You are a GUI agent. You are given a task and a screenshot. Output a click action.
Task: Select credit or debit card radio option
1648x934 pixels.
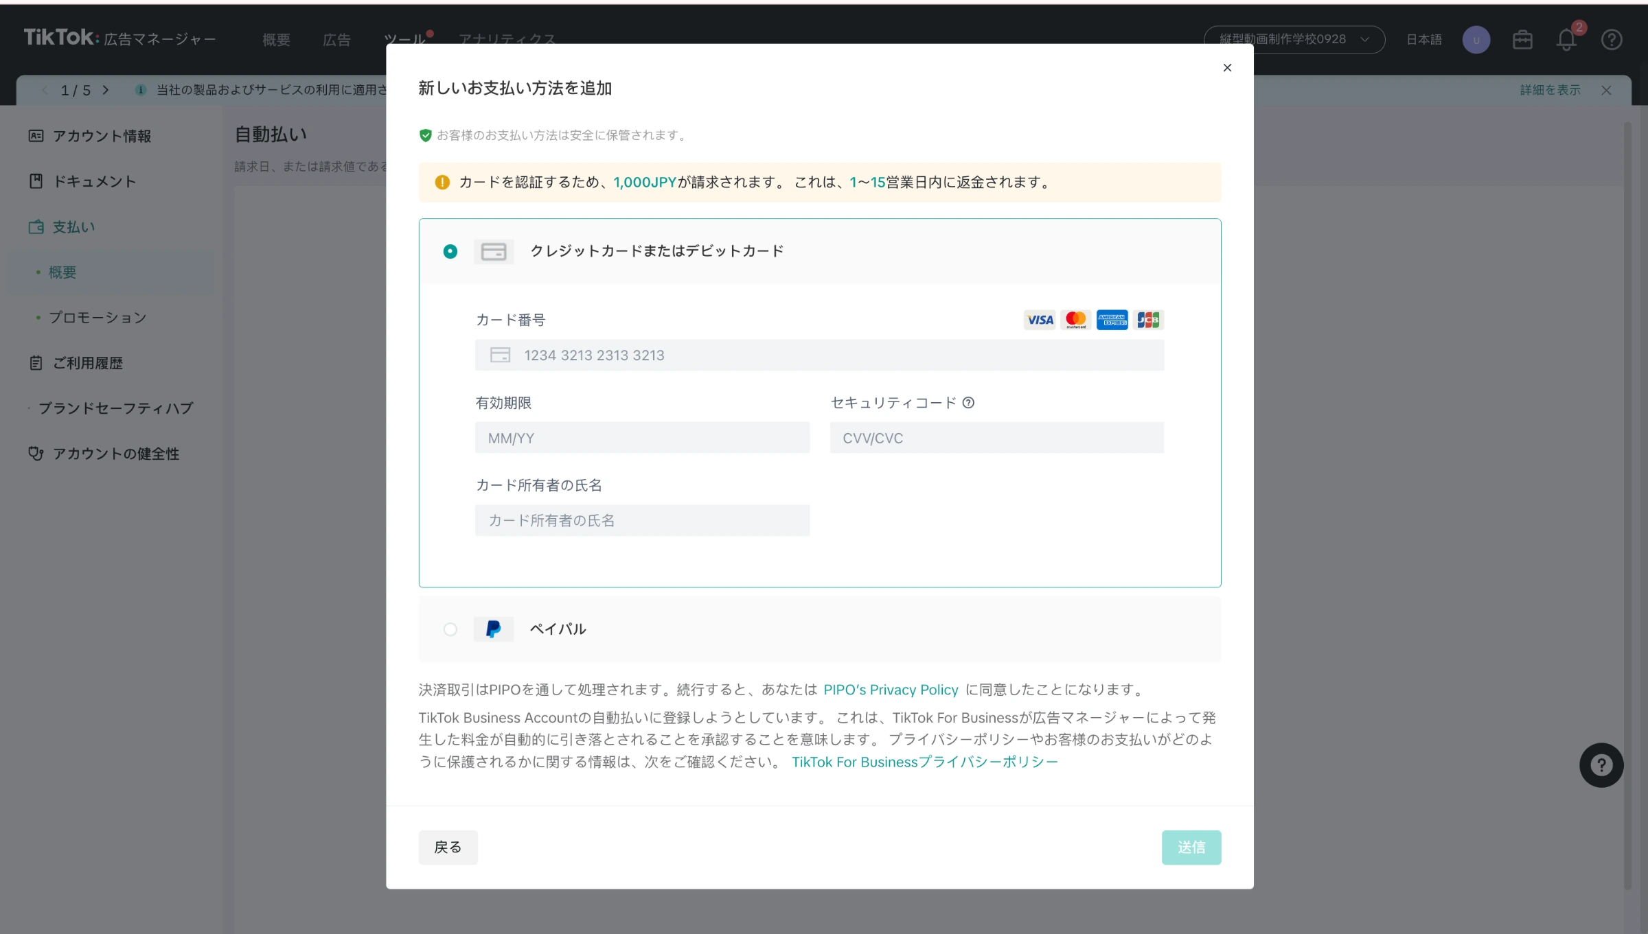click(x=450, y=251)
